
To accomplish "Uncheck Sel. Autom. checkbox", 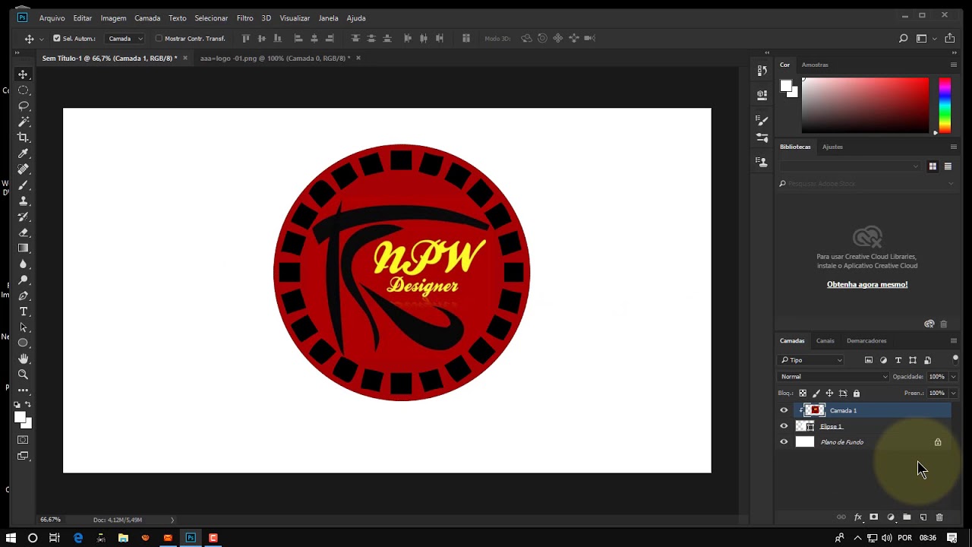I will (x=56, y=38).
